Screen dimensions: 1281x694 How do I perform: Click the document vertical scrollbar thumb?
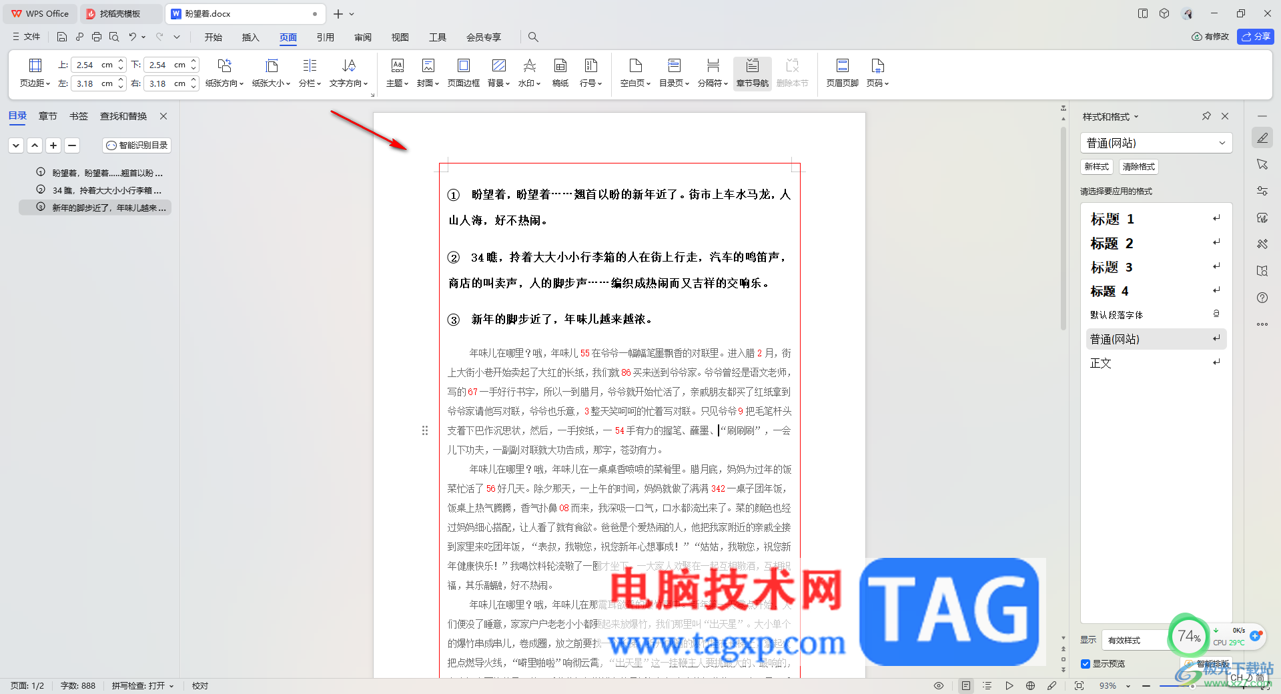[x=1063, y=227]
